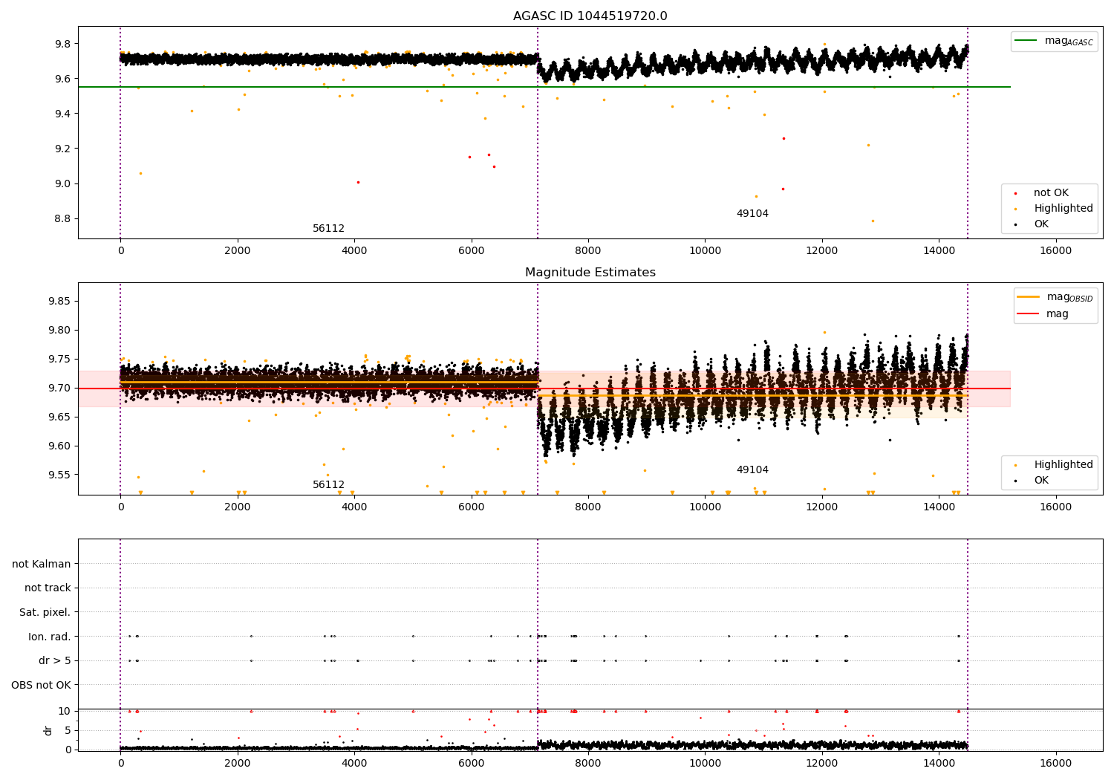Viewport: 1114px width, 780px height.
Task: Click y-tick '9.80' on Magnitude Estimates plot
Action: point(59,330)
